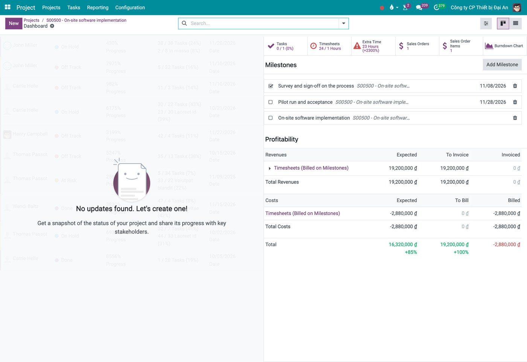Click Add Milestone button
Screen dimensions: 527x362
(502, 65)
